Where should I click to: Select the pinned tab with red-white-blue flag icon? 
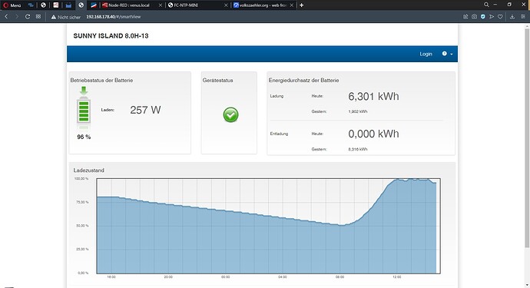tap(94, 5)
